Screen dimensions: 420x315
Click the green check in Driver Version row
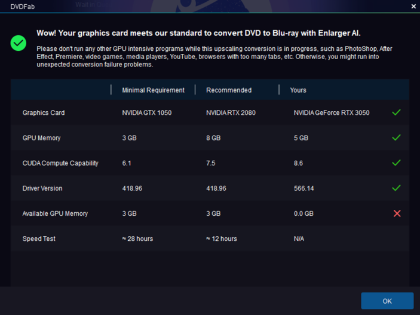pos(396,188)
